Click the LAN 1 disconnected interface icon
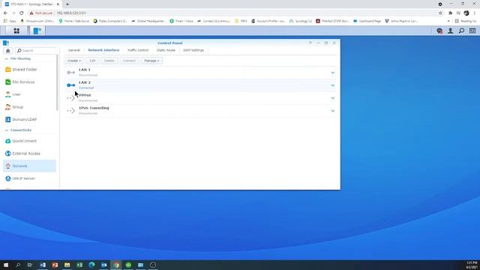The image size is (480, 270). pos(71,73)
